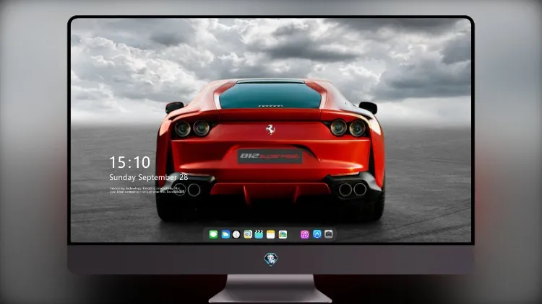542x304 pixels.
Task: Click the Sunday September 28 date text
Action: pyautogui.click(x=149, y=177)
